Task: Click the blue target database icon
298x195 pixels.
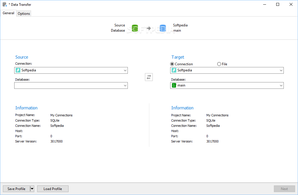Action: (163, 28)
